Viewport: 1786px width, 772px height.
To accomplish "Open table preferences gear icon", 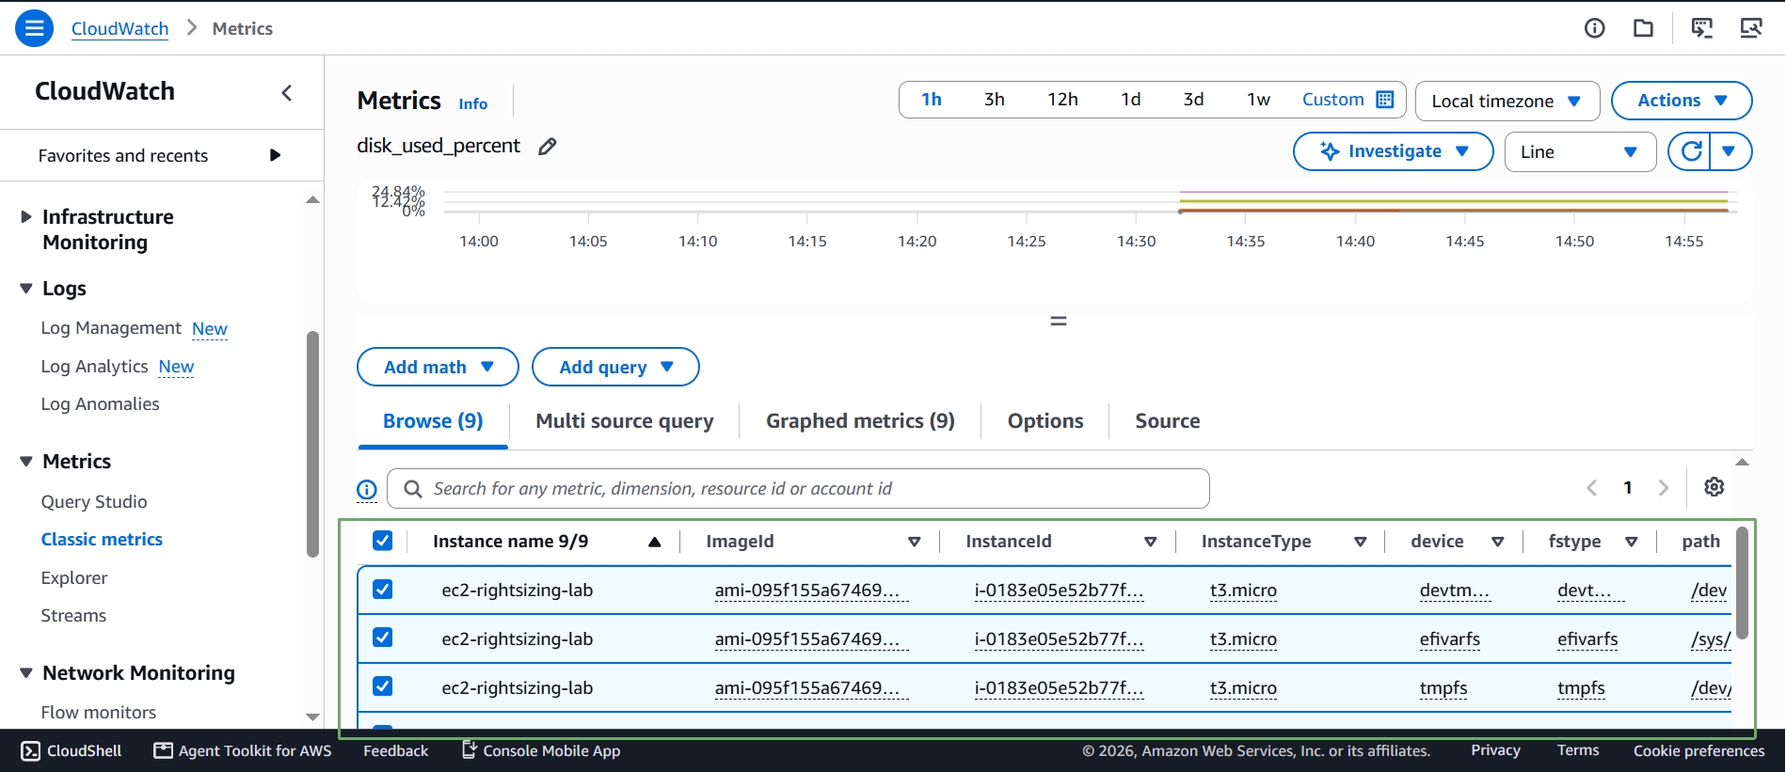I will pos(1714,487).
